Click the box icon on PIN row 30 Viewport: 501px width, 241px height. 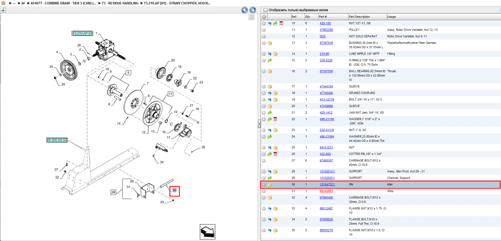pyautogui.click(x=270, y=184)
